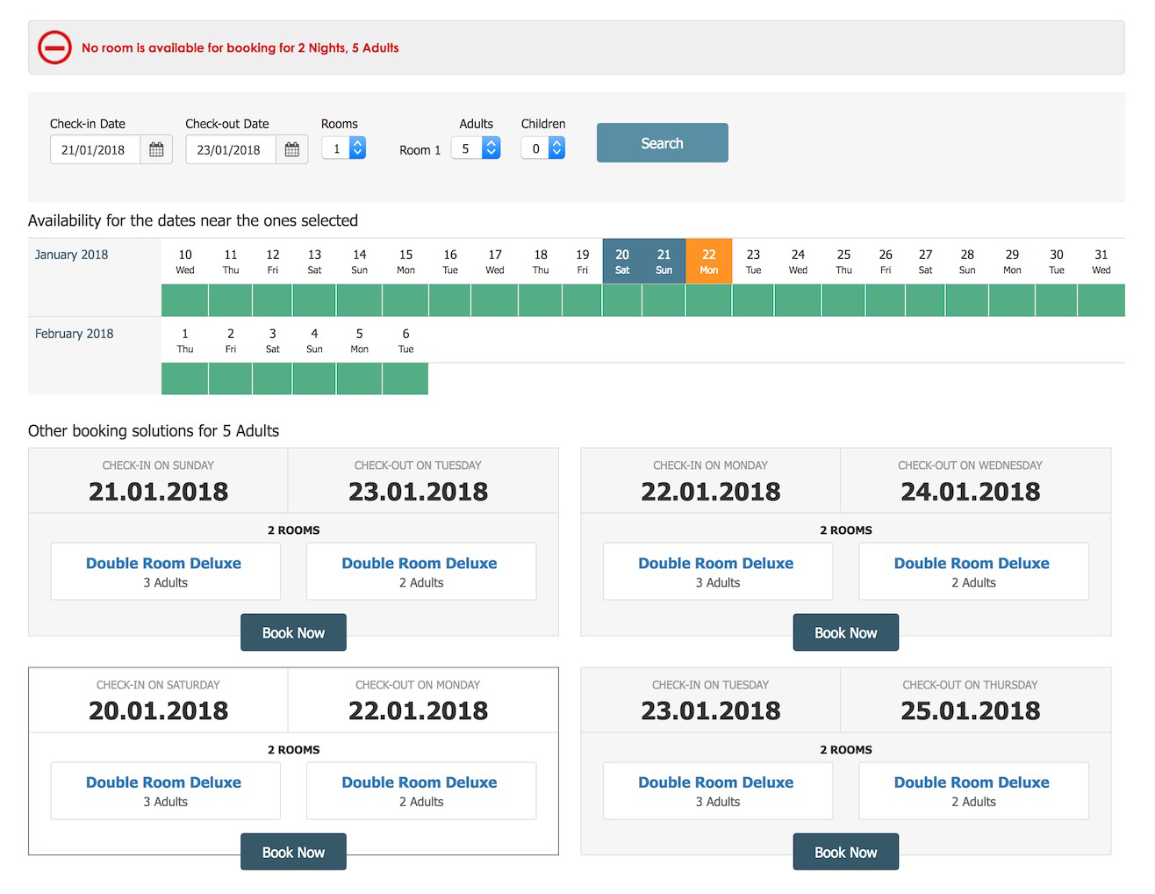The width and height of the screenshot is (1155, 894).
Task: Click green availability cell under January 10
Action: tap(184, 300)
